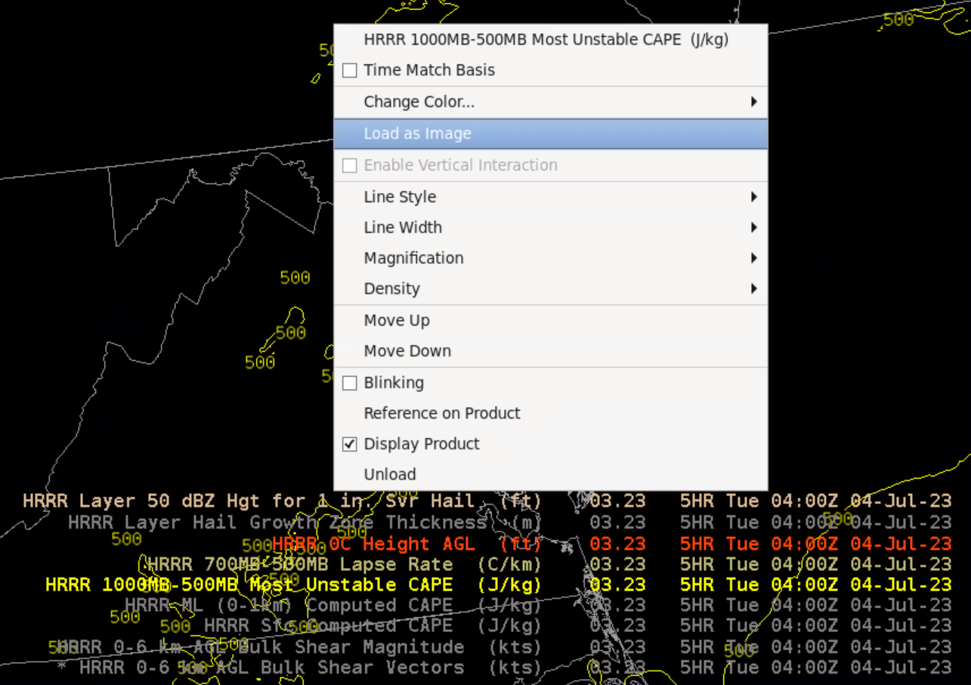Select yellow HRRR 1000MB-500MB Most Unstable CAPE legend
This screenshot has height=685, width=971.
[x=498, y=585]
